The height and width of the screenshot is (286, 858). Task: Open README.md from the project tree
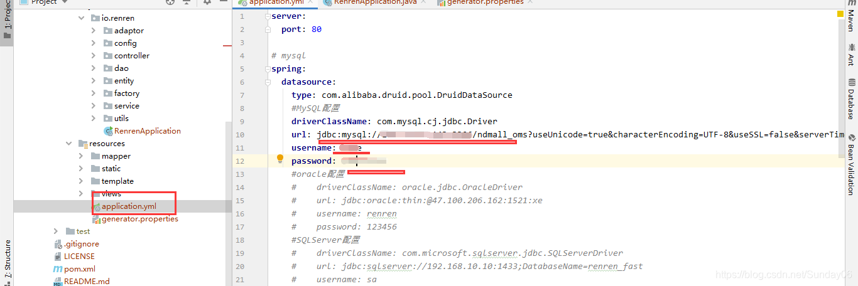[x=82, y=282]
